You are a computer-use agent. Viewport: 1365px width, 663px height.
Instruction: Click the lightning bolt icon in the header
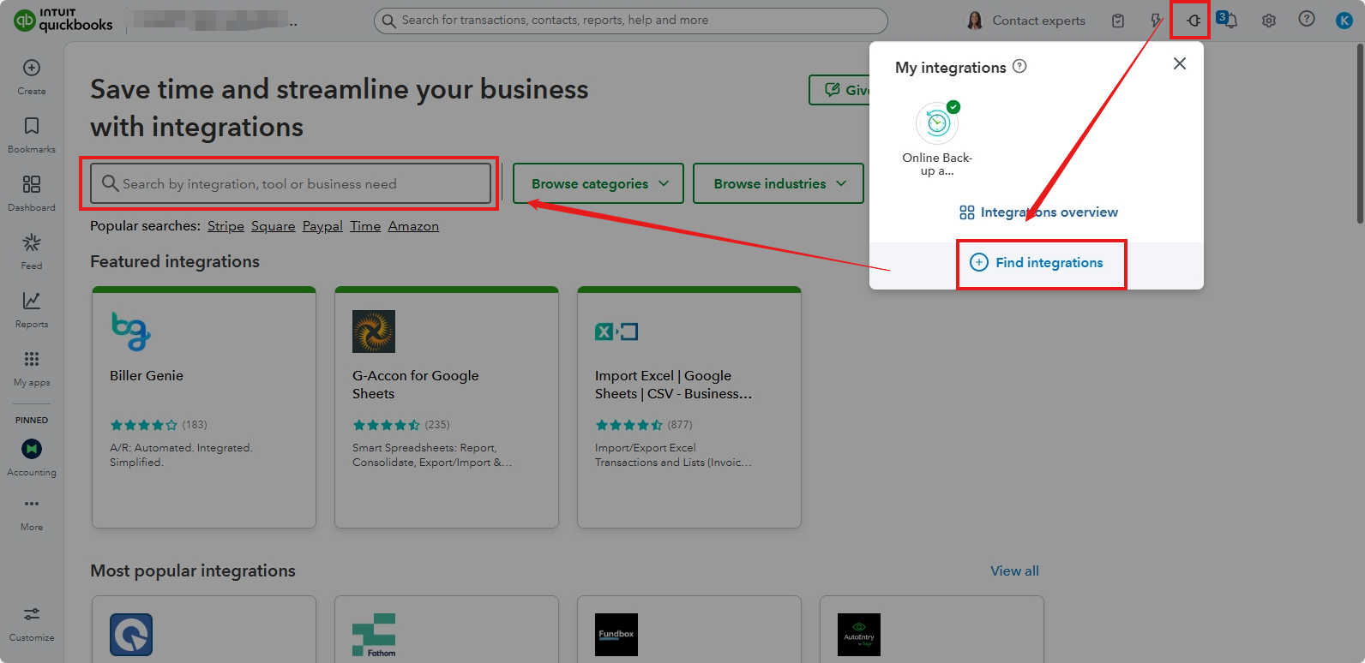click(1156, 21)
